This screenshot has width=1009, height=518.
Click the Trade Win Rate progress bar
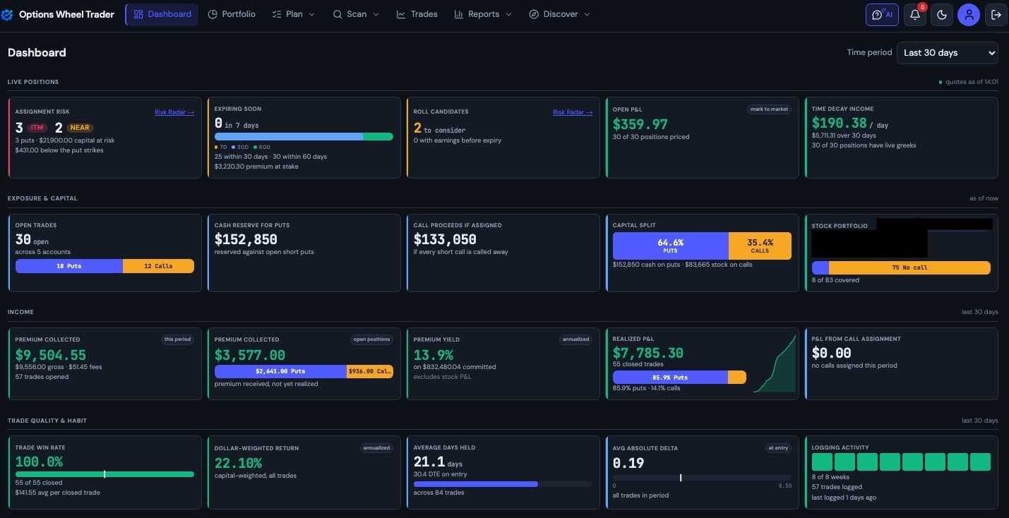point(105,474)
